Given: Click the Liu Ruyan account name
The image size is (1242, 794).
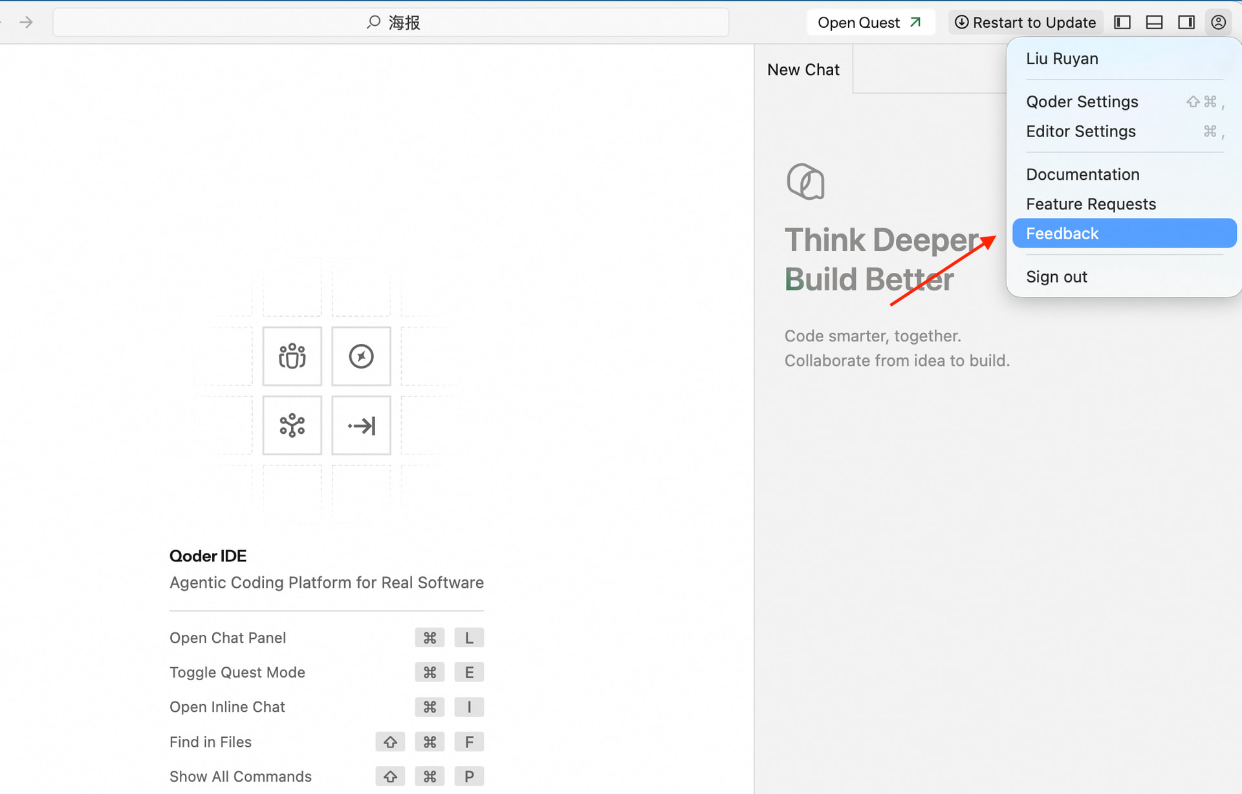Looking at the screenshot, I should 1062,59.
